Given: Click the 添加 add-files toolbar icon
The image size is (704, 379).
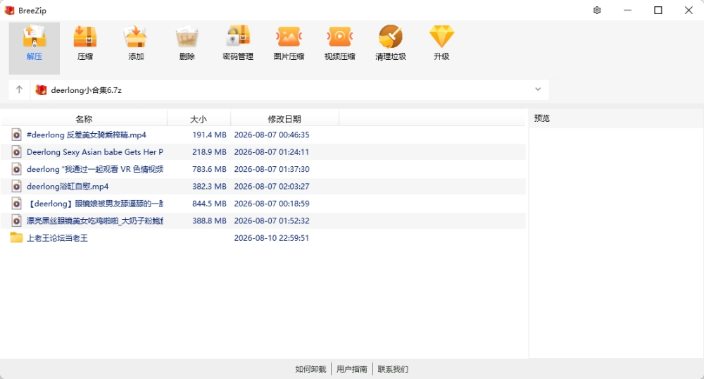Looking at the screenshot, I should click(136, 37).
